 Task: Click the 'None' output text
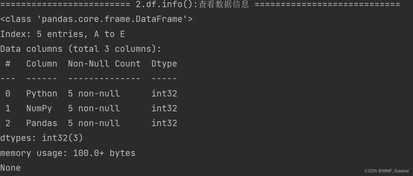coord(10,168)
